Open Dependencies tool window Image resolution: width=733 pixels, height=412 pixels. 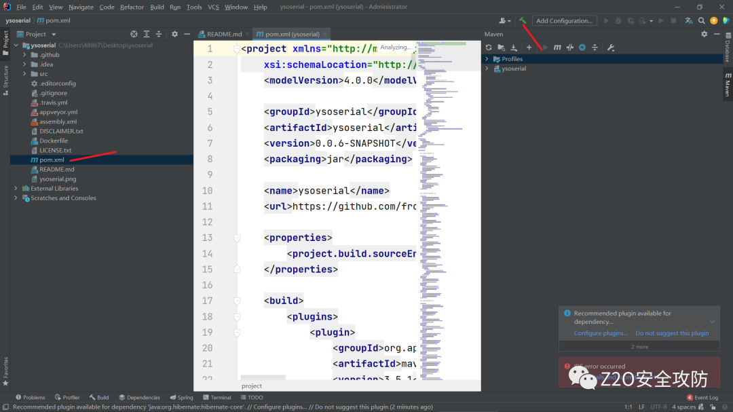[x=139, y=398]
